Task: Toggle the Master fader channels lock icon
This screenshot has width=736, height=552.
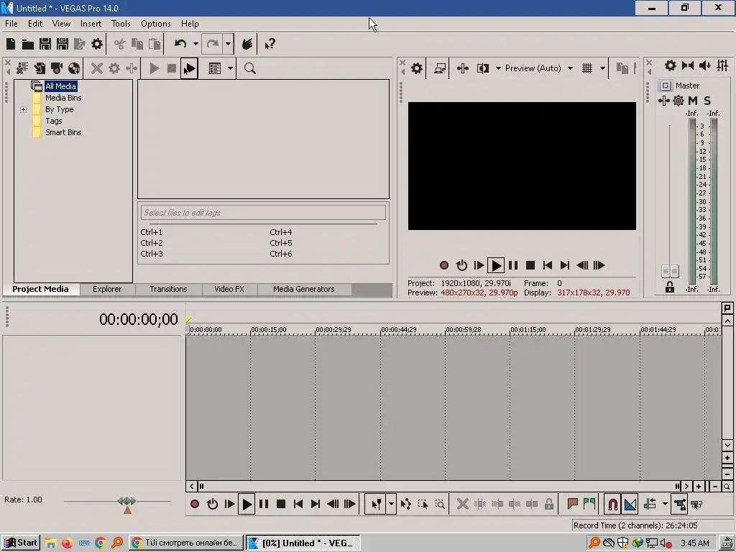Action: 670,287
